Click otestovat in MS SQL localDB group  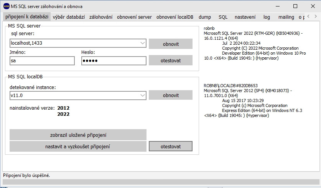(x=171, y=146)
